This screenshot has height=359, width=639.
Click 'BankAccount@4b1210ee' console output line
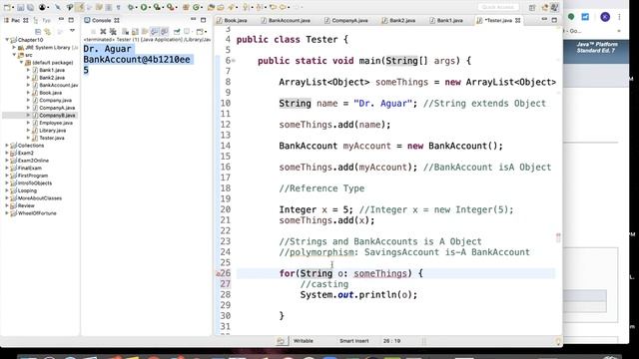click(x=137, y=60)
